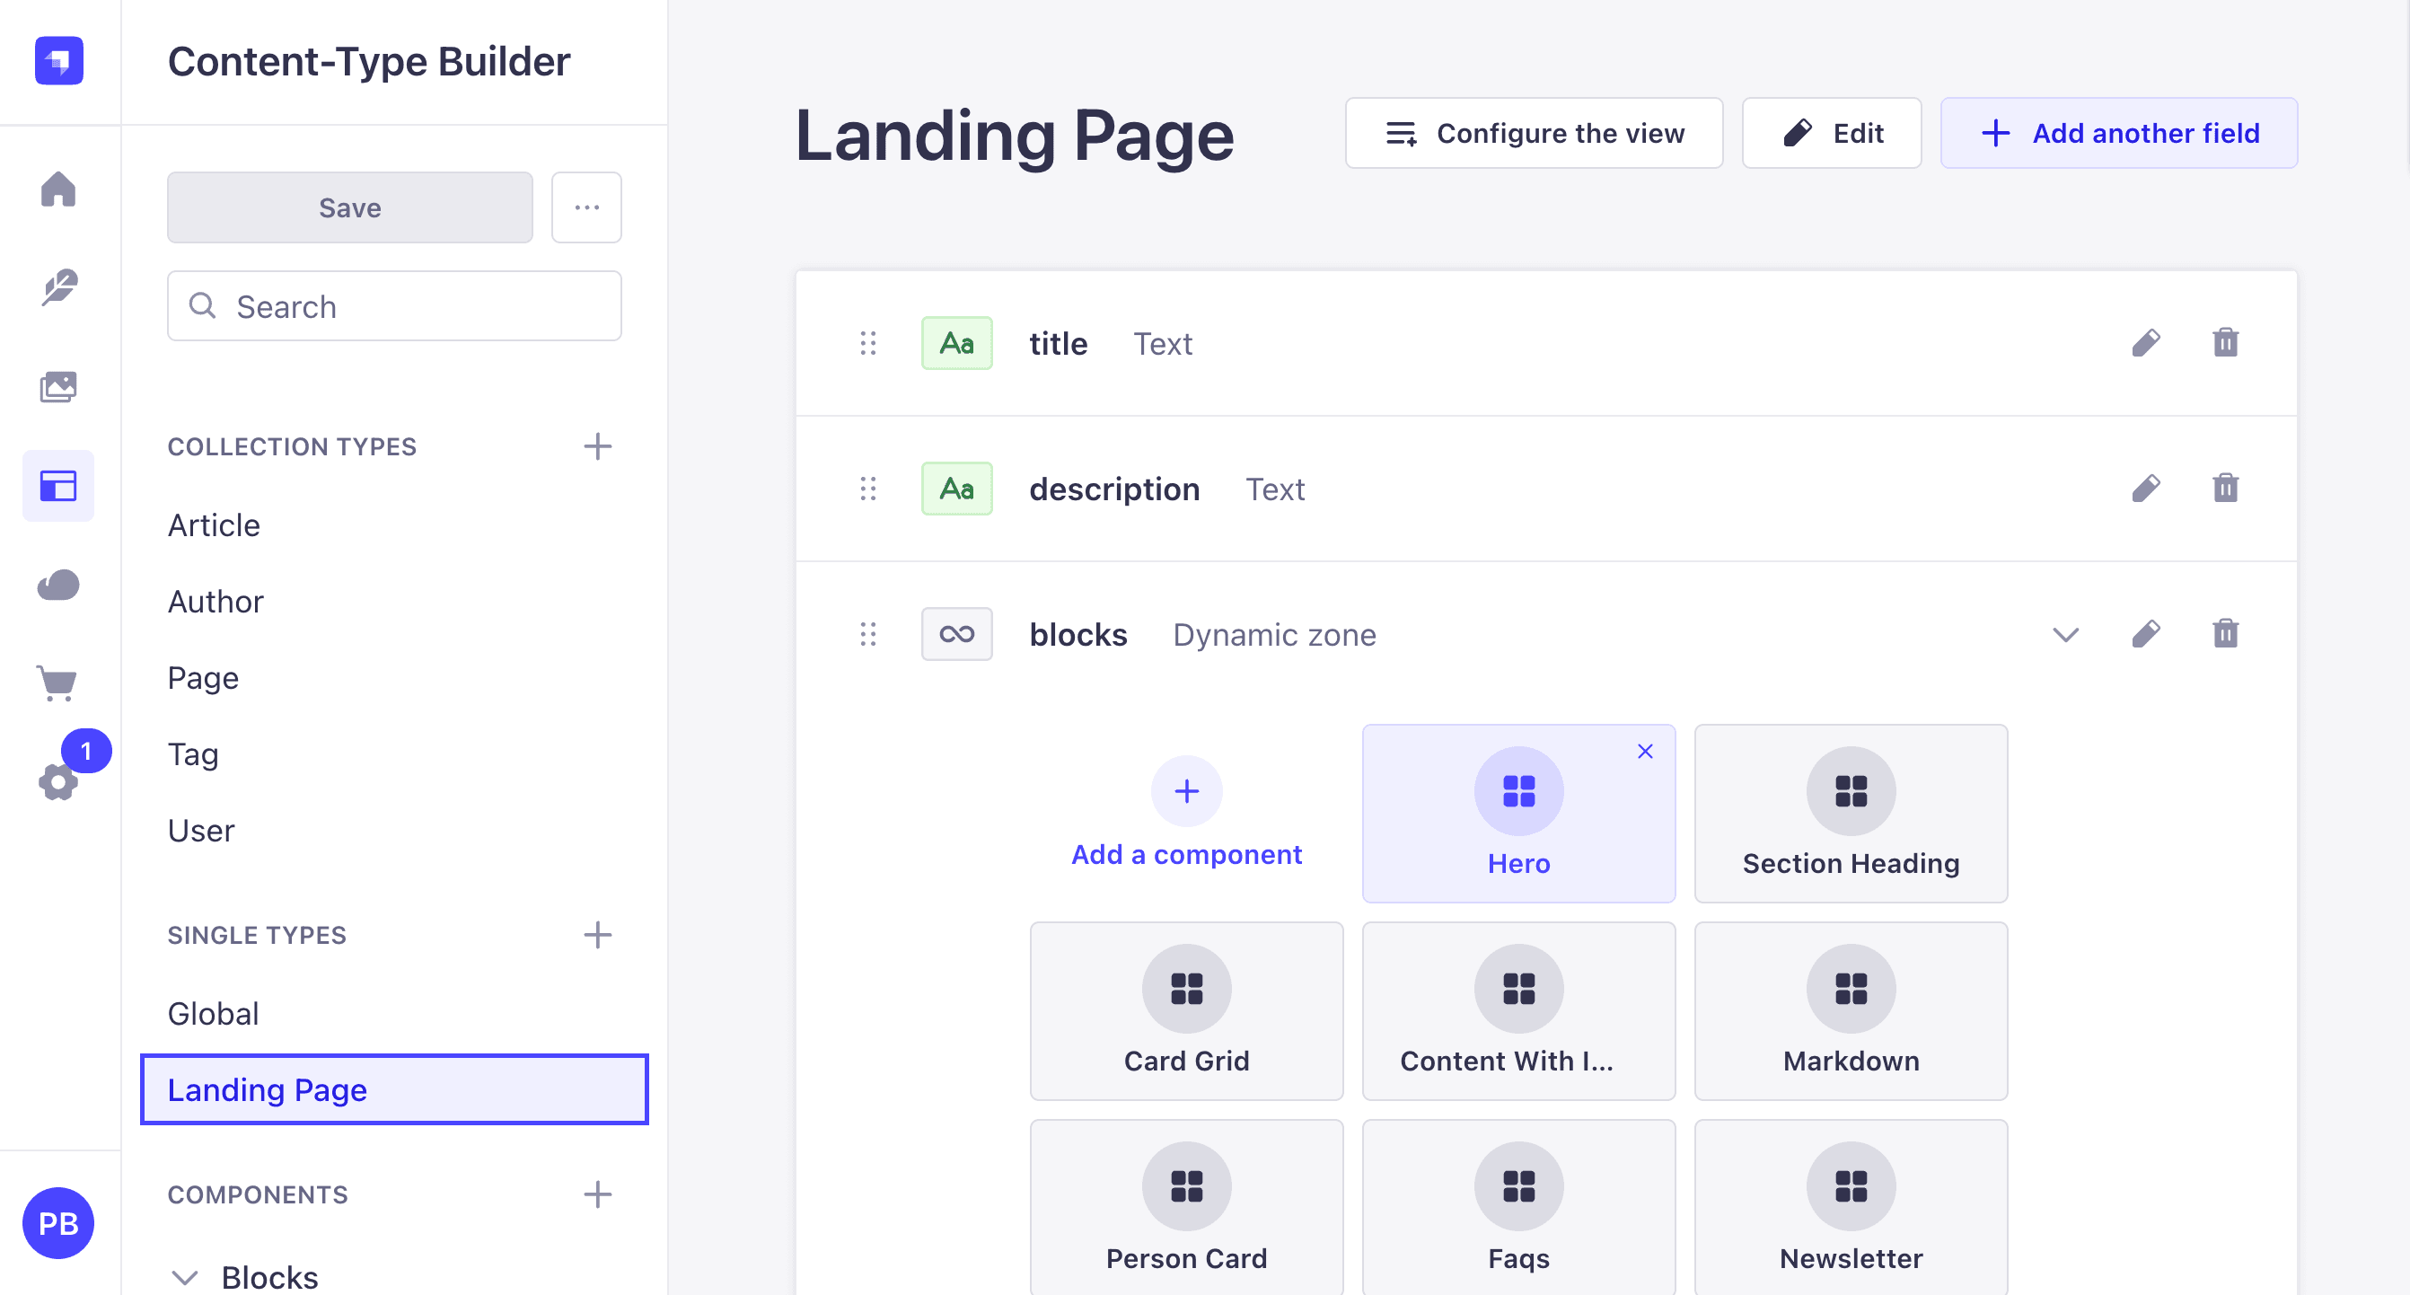
Task: Open the Global single type
Action: pyautogui.click(x=214, y=1013)
